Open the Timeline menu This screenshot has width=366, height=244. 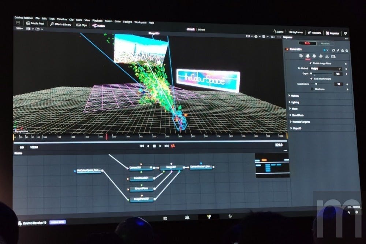[x=62, y=19]
